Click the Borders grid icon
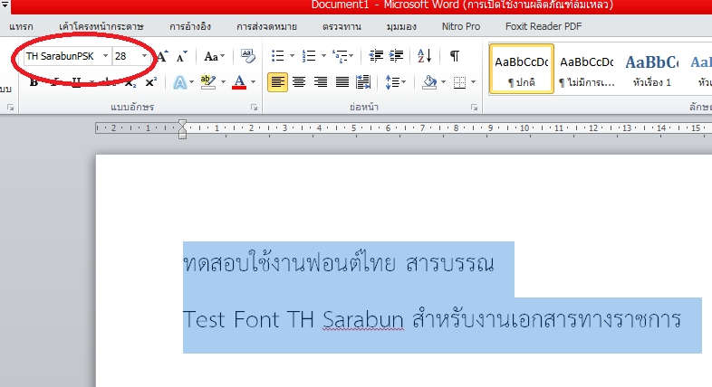712x387 pixels. tap(459, 82)
